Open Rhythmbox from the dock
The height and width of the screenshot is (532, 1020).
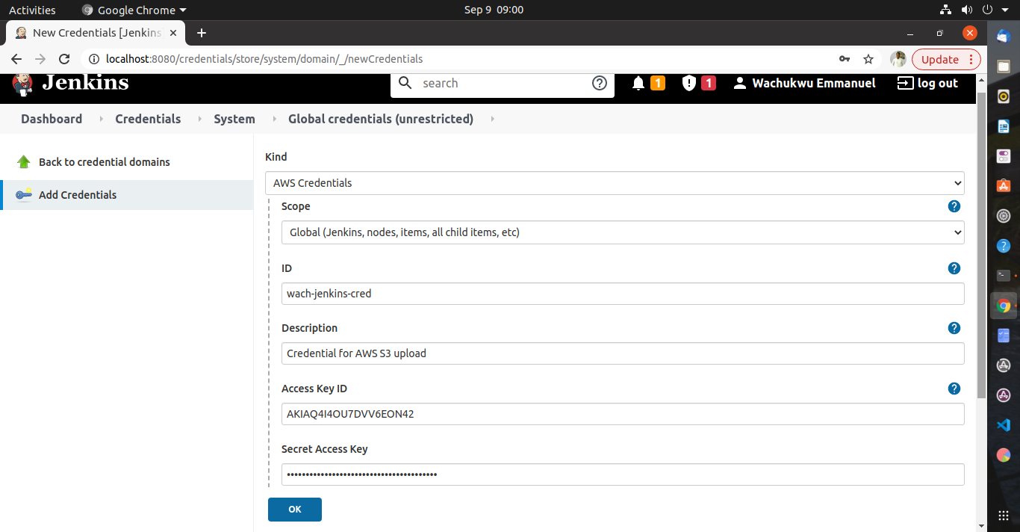click(x=1004, y=96)
